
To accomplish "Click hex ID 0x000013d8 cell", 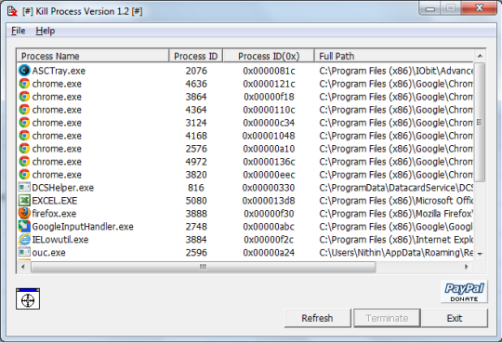I will click(269, 201).
